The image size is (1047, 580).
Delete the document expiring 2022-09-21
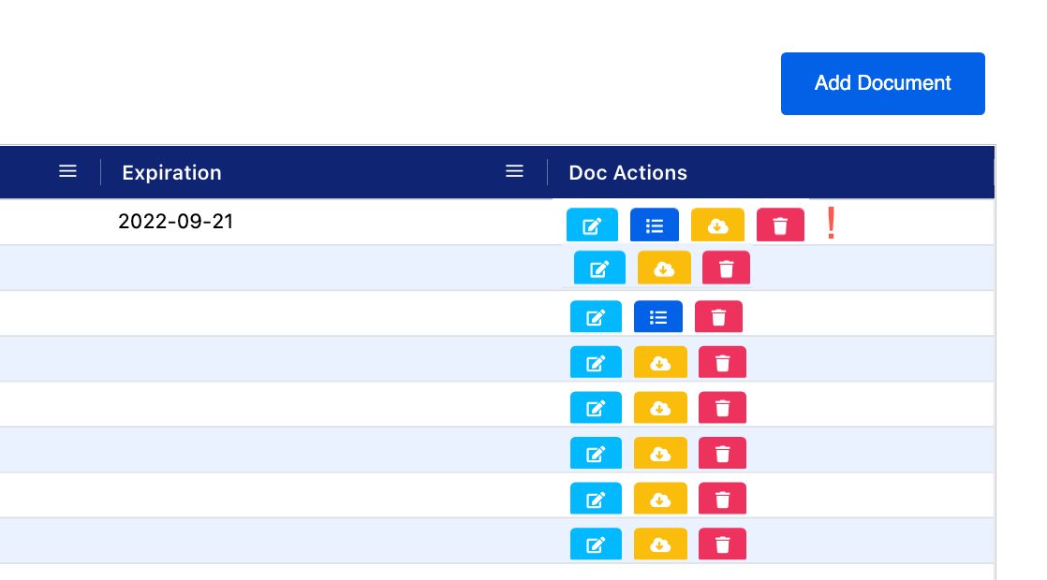(780, 225)
